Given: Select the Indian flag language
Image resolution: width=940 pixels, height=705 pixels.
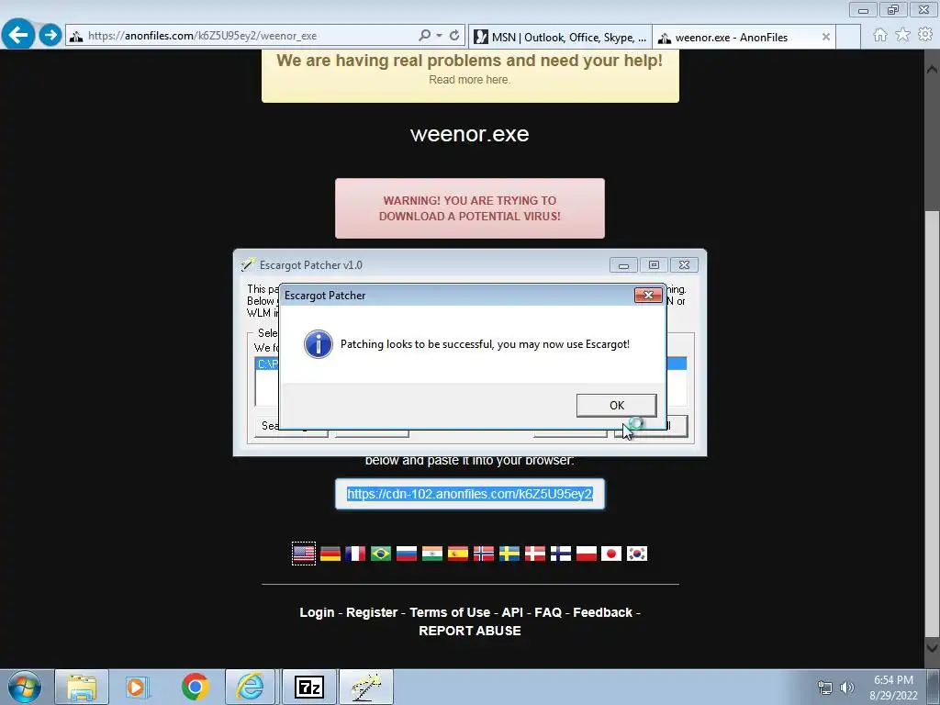Looking at the screenshot, I should tap(432, 554).
